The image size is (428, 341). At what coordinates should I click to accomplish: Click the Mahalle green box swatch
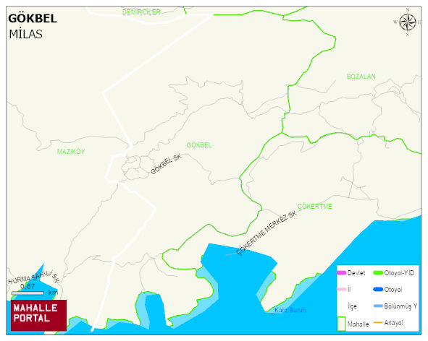pos(342,324)
